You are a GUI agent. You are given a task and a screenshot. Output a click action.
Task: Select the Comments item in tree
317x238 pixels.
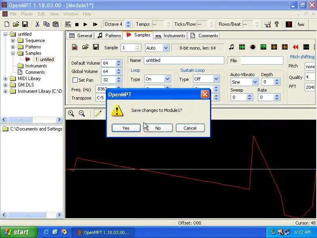point(35,72)
